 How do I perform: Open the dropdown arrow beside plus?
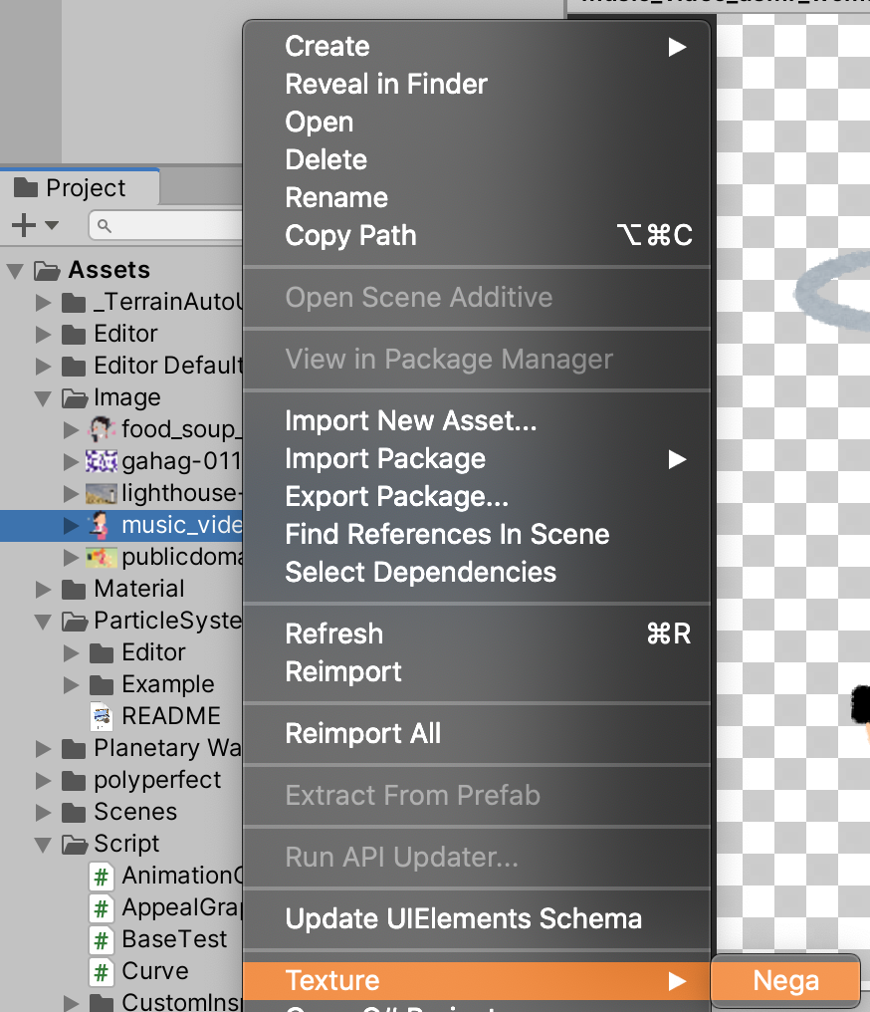[52, 225]
